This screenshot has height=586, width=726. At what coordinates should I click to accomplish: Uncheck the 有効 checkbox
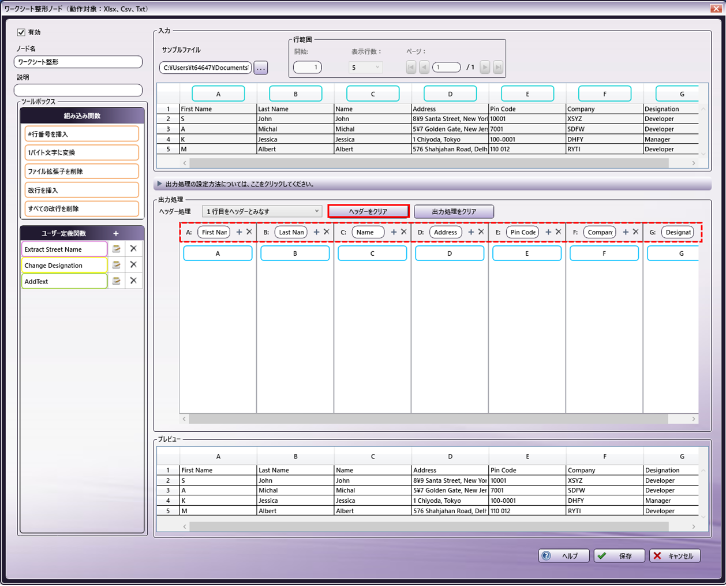(21, 32)
